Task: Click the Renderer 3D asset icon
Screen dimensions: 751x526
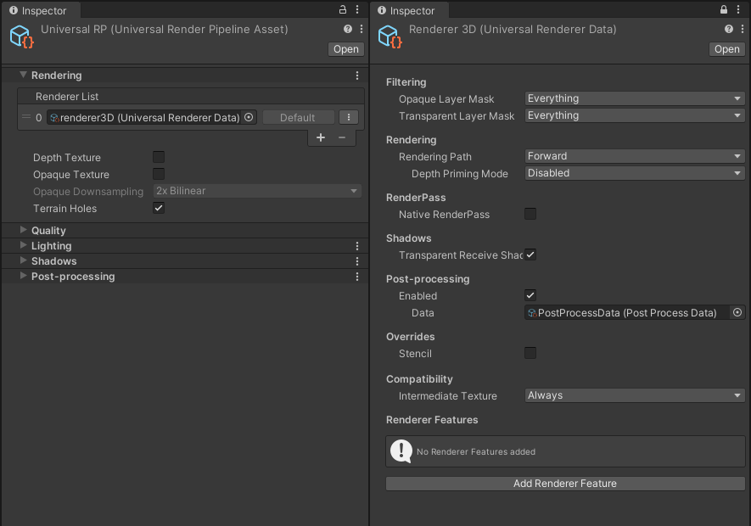Action: coord(390,36)
